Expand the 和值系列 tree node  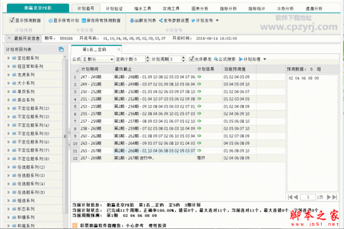[x=9, y=218]
